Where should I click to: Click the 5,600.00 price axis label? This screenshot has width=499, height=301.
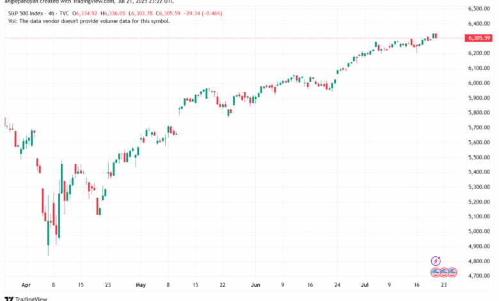coord(479,142)
